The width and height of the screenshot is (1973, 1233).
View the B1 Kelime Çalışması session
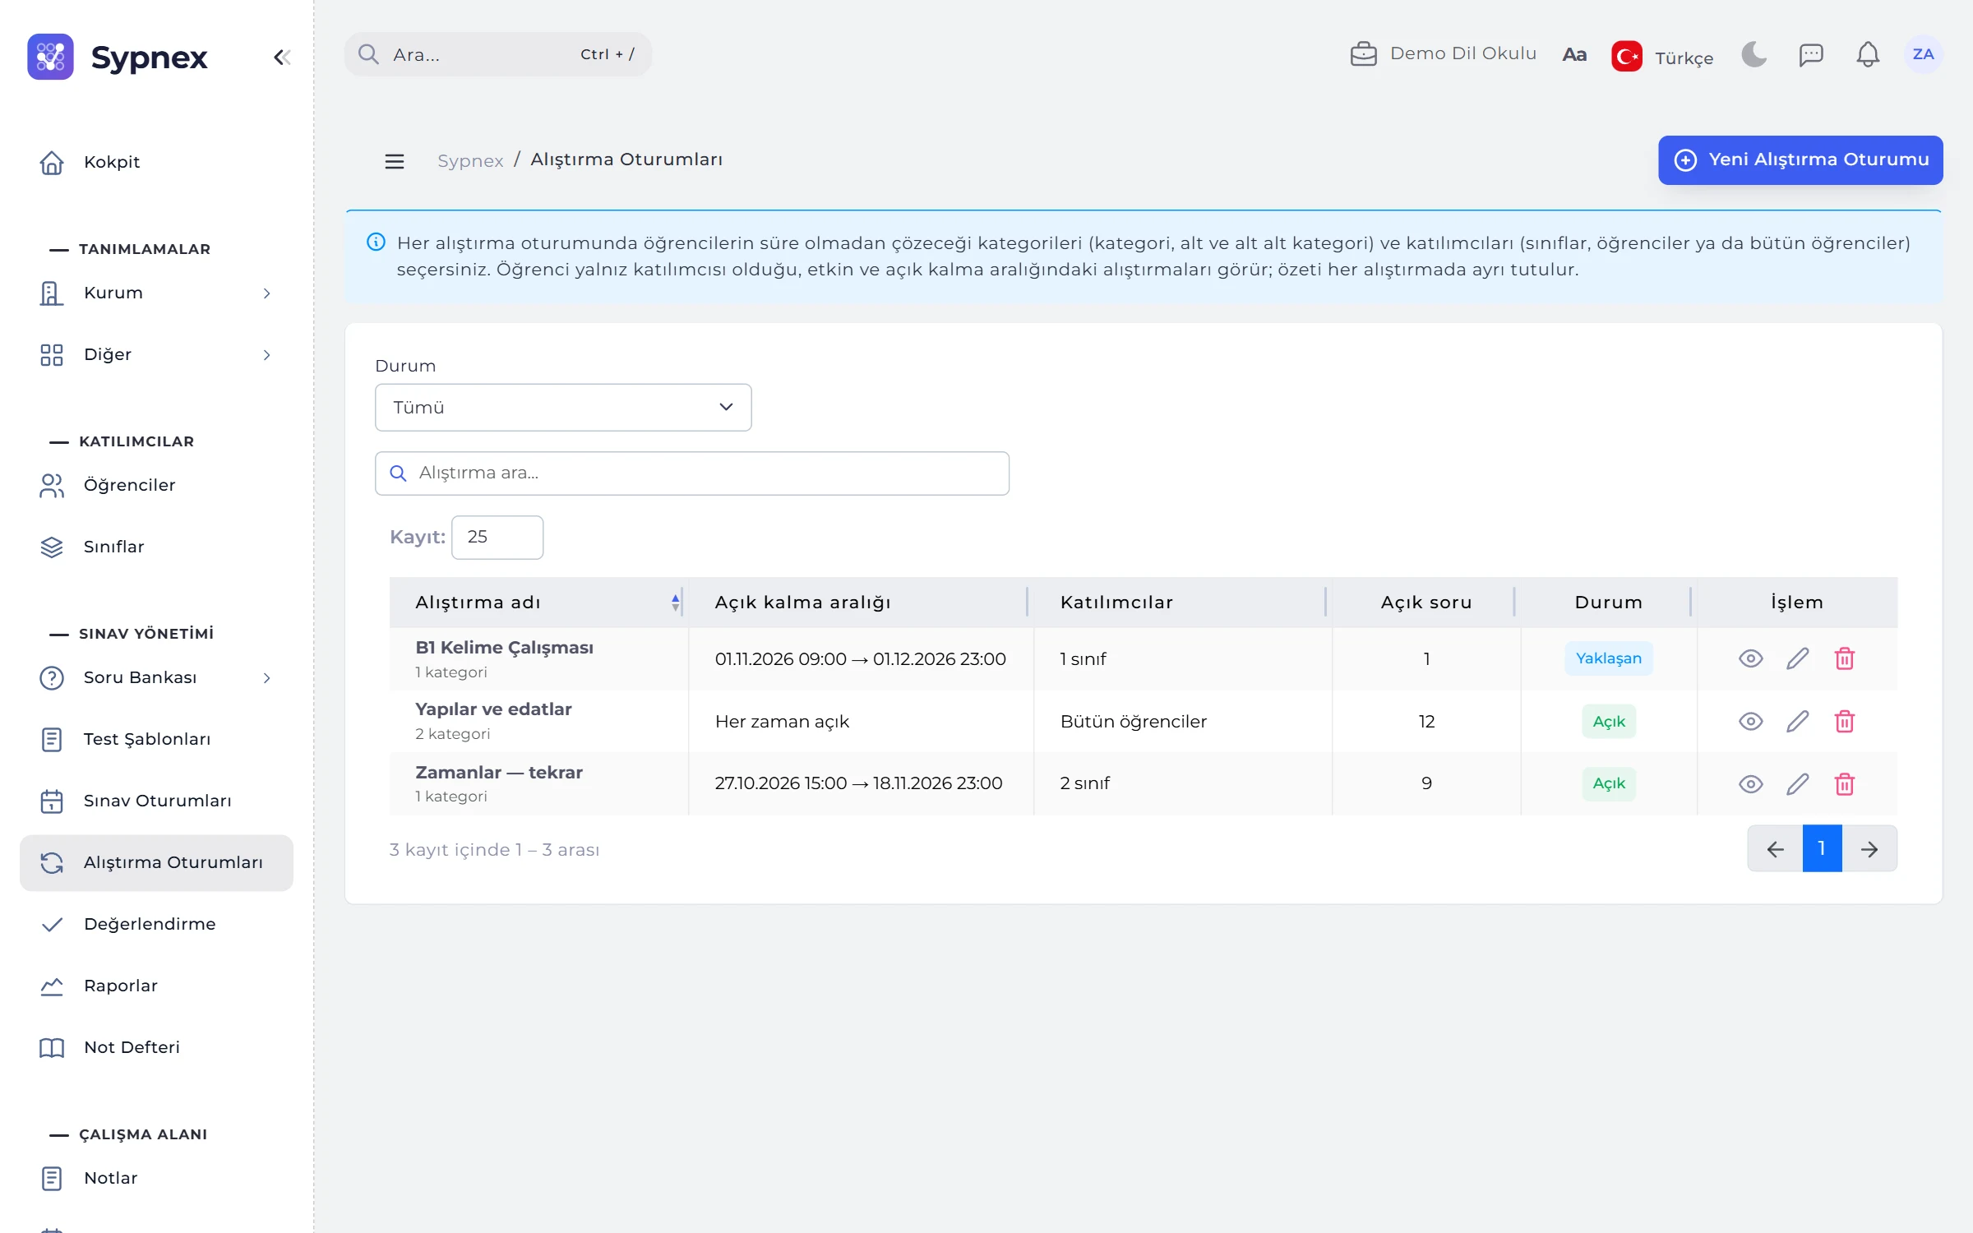1750,658
